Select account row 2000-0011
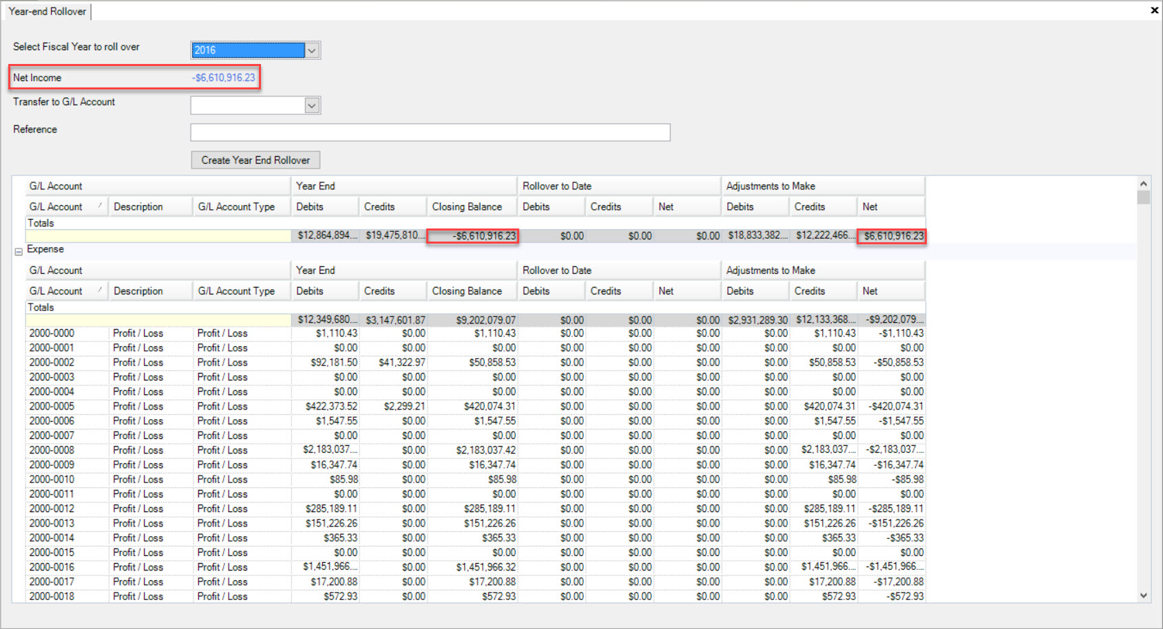 (x=475, y=494)
